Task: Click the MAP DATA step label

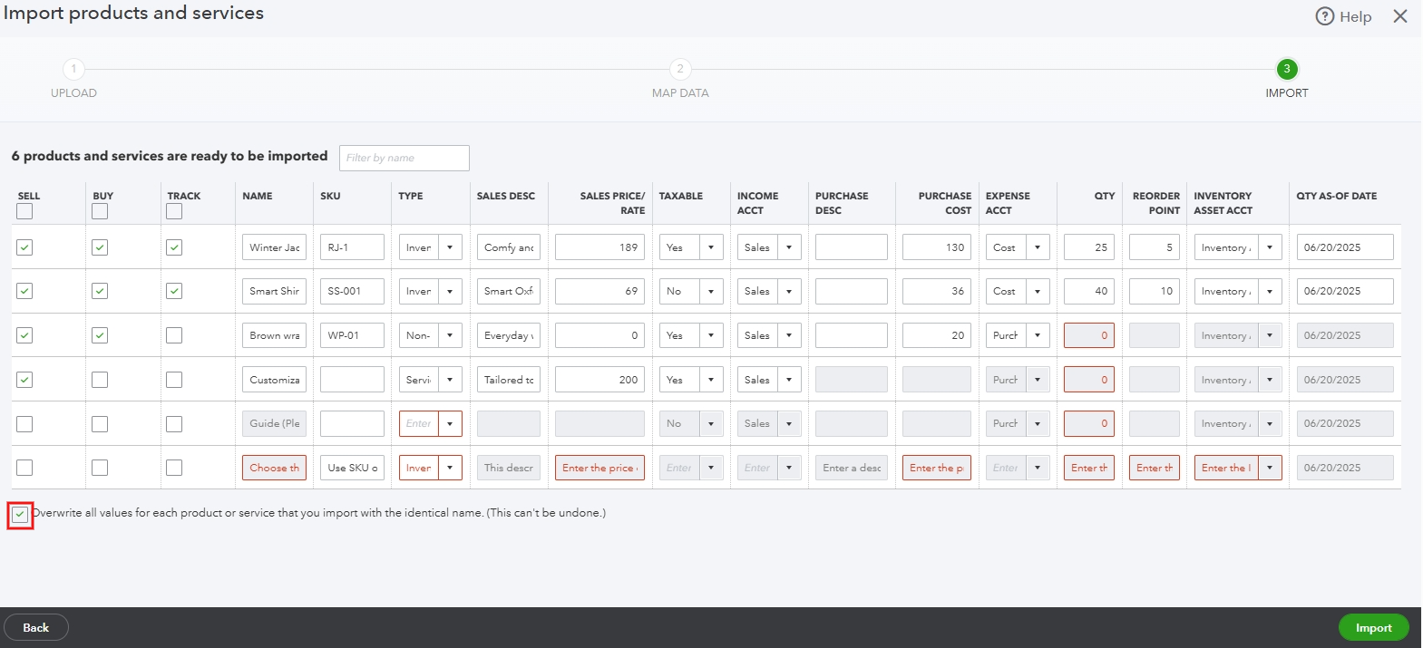Action: point(680,93)
